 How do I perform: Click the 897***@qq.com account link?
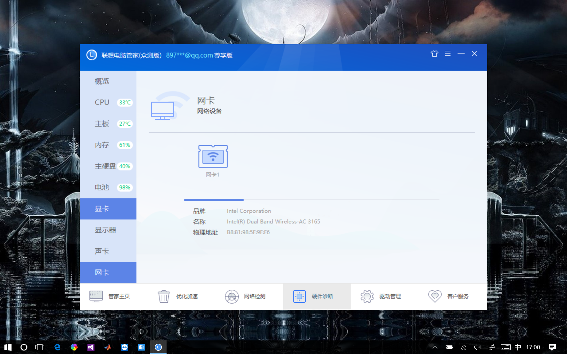click(189, 55)
